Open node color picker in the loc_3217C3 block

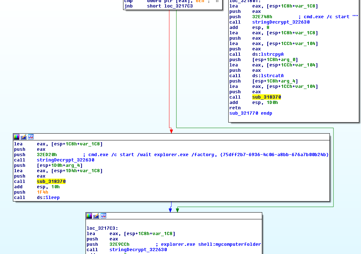pyautogui.click(x=89, y=216)
